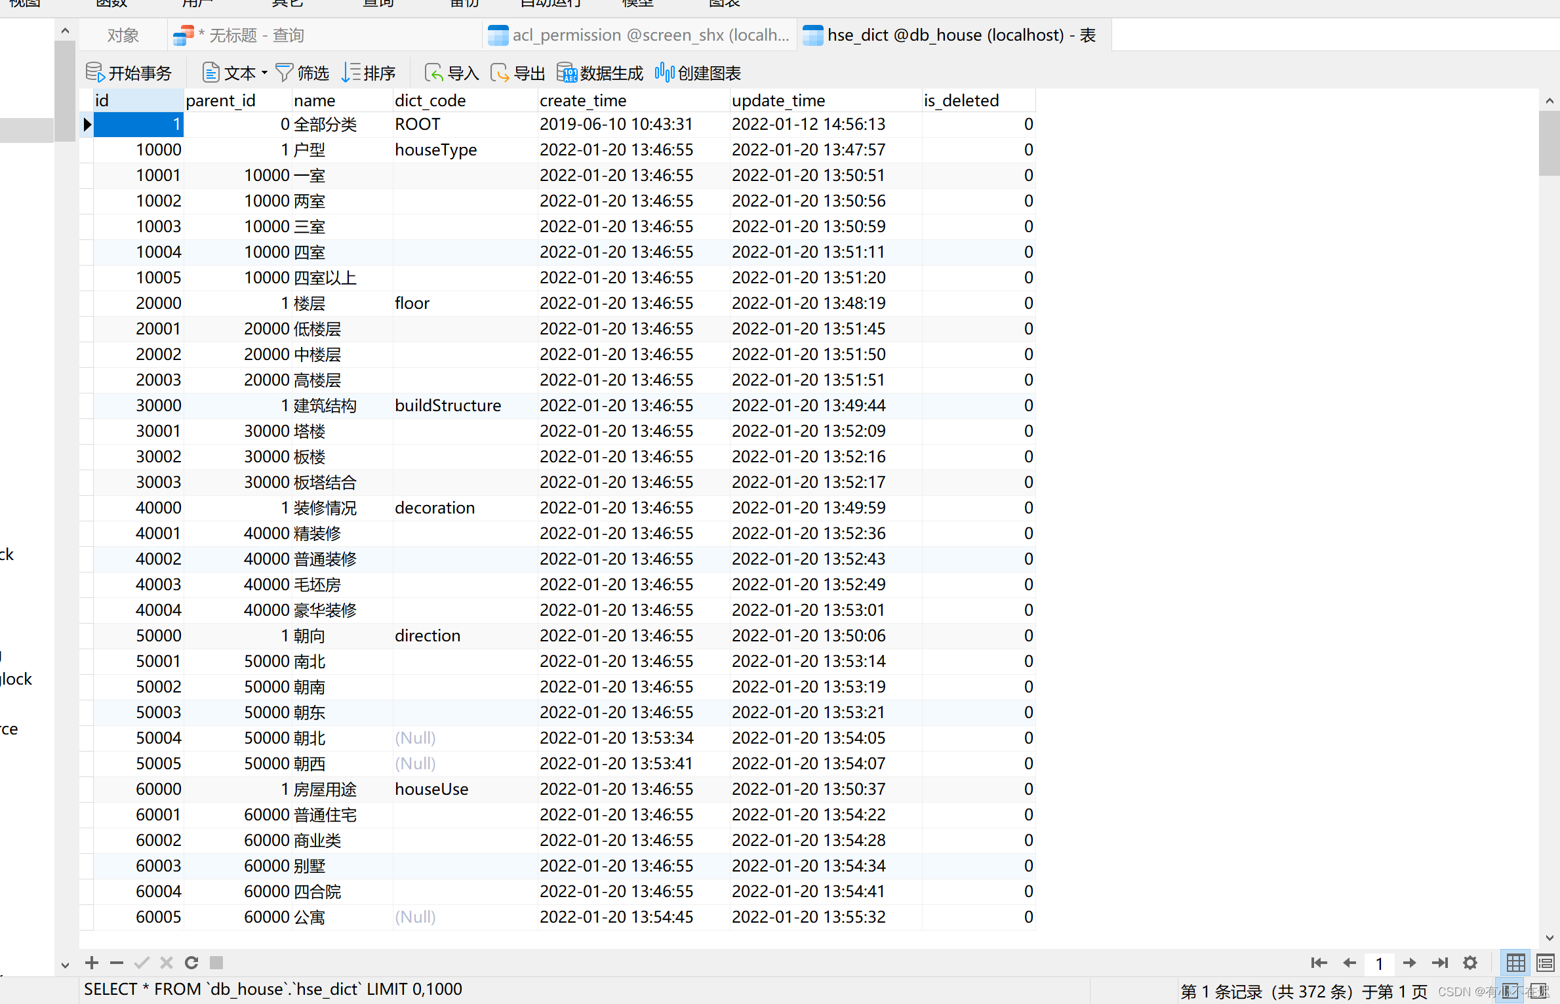Viewport: 1560px width, 1004px height.
Task: Add a new record with plus icon
Action: (x=92, y=962)
